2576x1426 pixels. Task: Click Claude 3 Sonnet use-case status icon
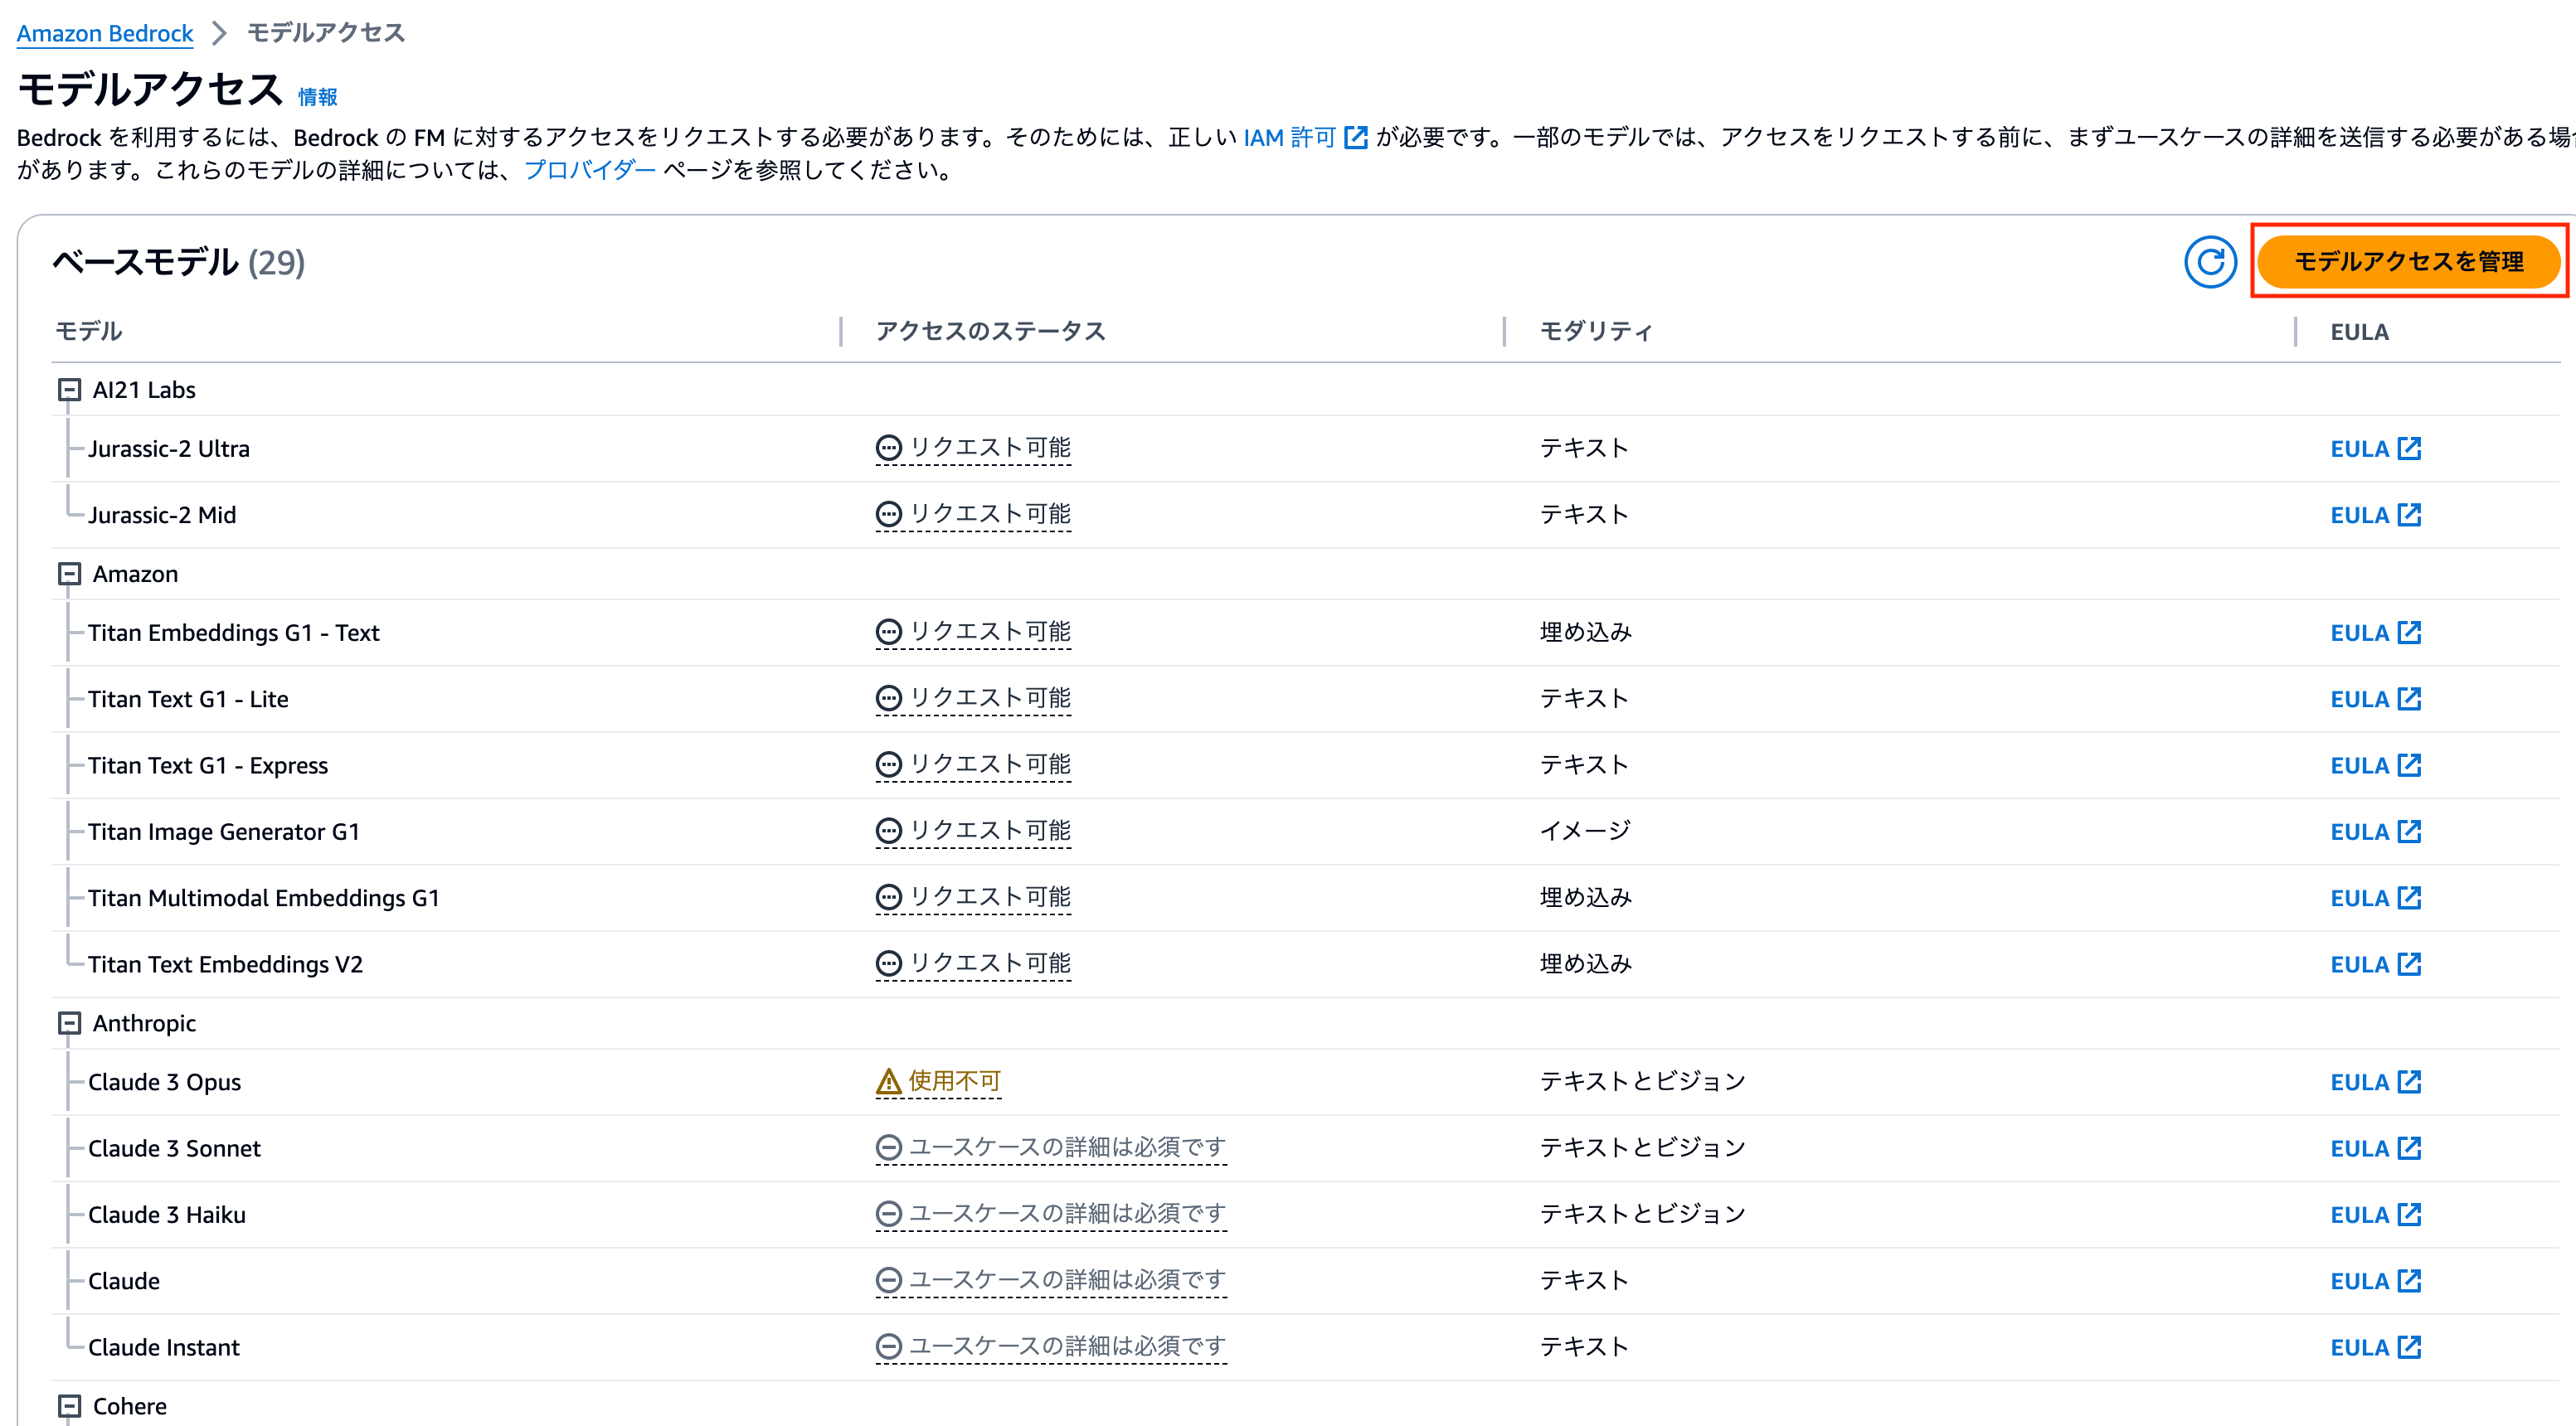[888, 1147]
